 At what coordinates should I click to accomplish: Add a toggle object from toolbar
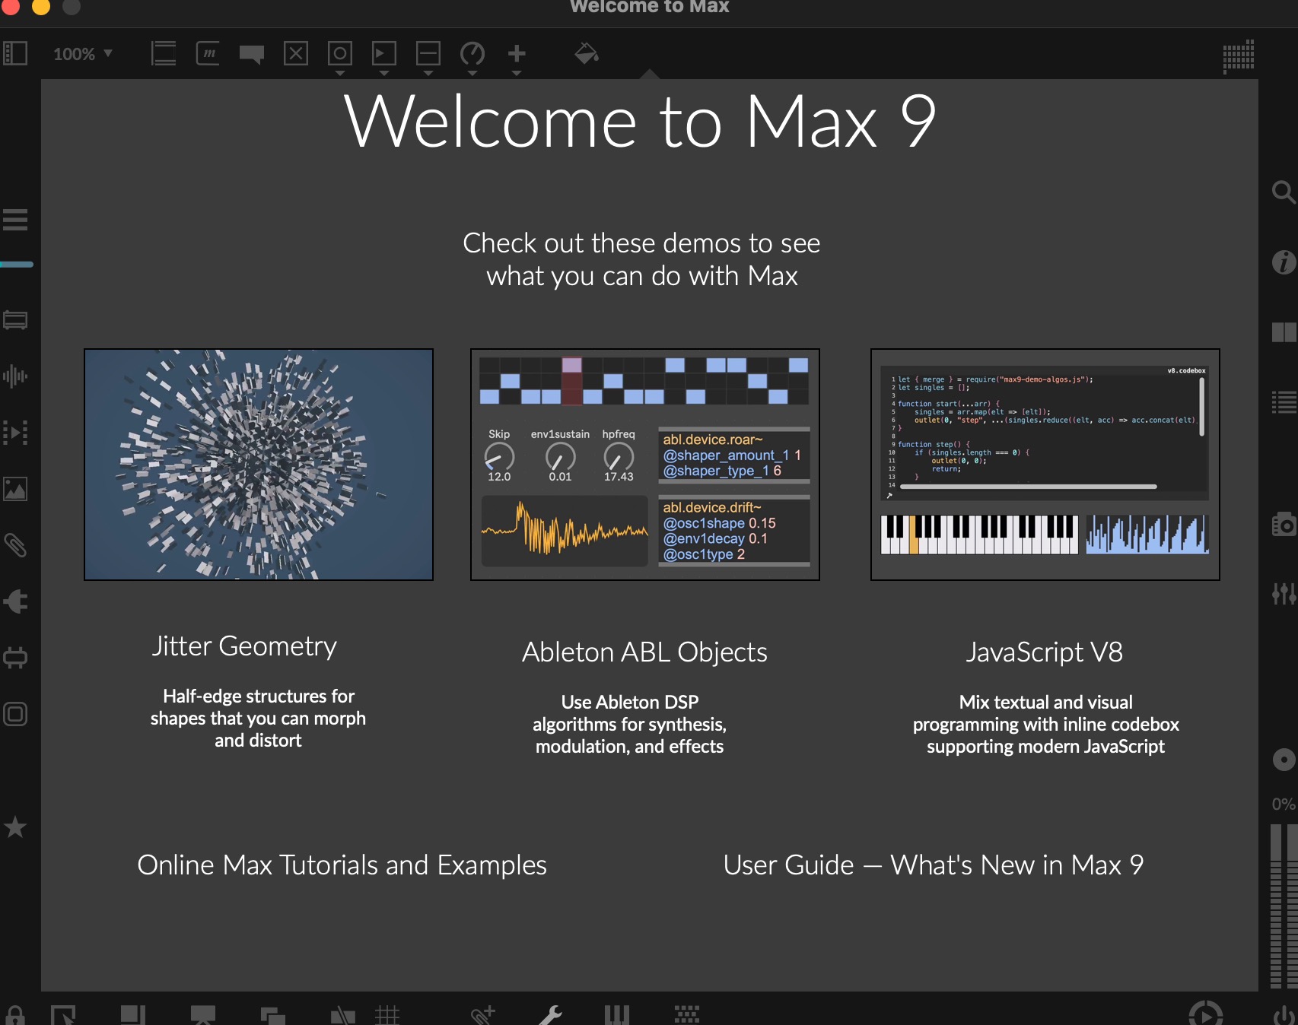point(296,54)
